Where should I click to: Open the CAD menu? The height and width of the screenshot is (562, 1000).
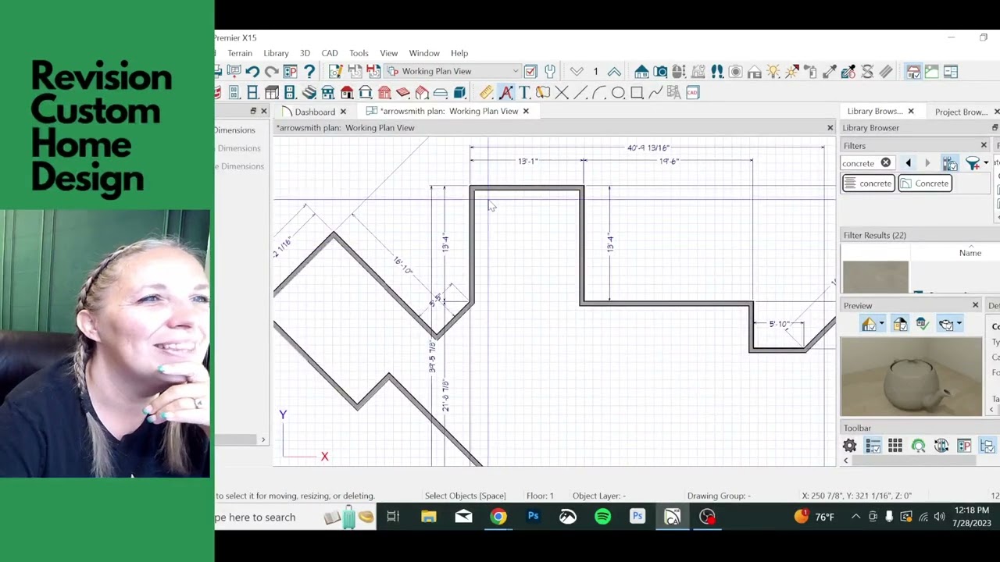tap(330, 53)
